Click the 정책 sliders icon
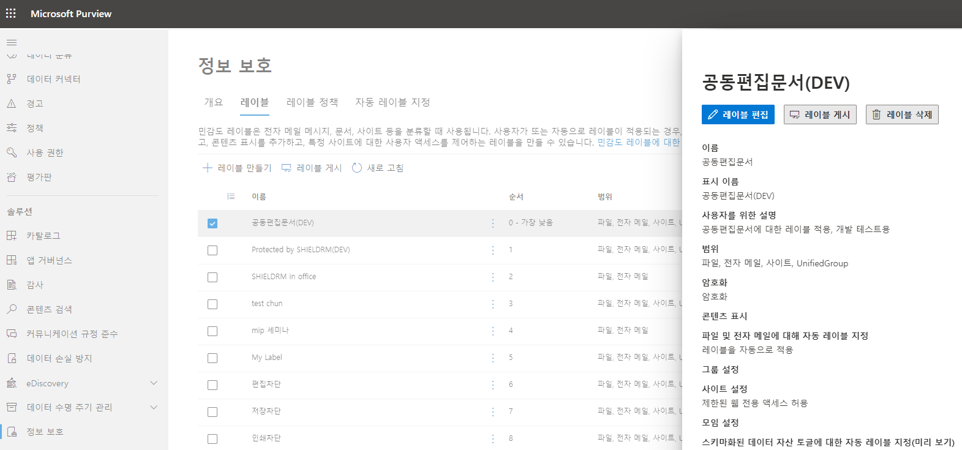This screenshot has width=962, height=450. pyautogui.click(x=12, y=128)
